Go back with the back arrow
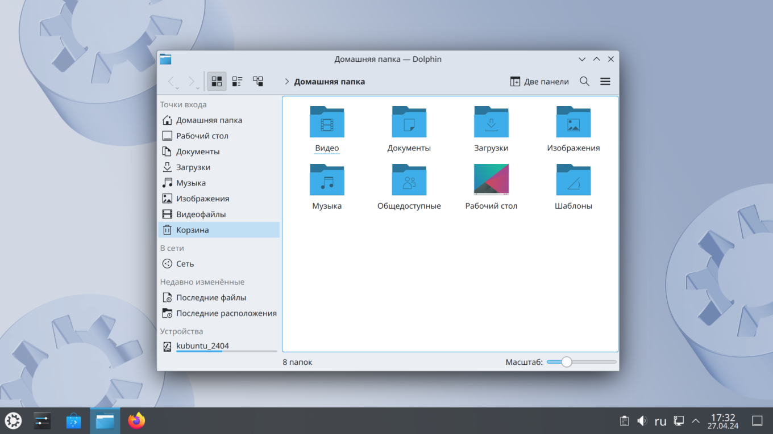The height and width of the screenshot is (434, 773). (x=171, y=81)
